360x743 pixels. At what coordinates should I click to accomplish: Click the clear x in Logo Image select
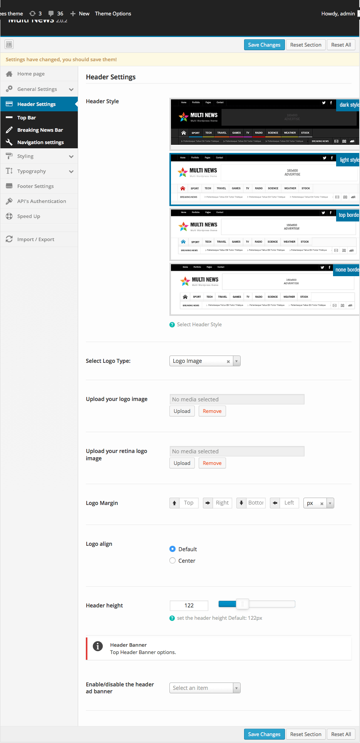pyautogui.click(x=228, y=361)
